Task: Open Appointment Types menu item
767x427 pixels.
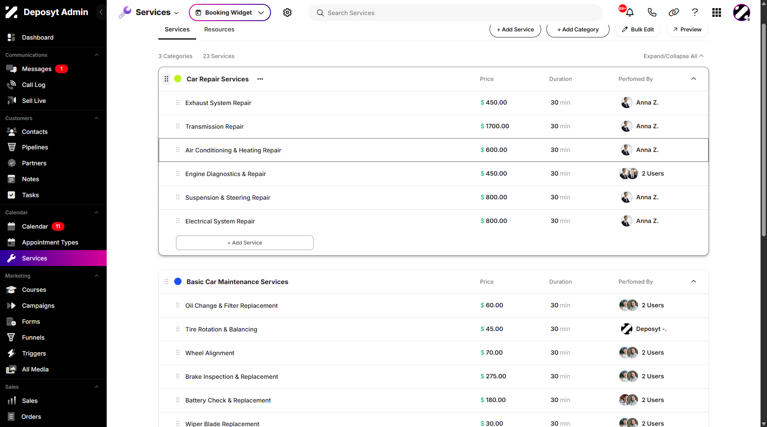Action: pos(50,242)
